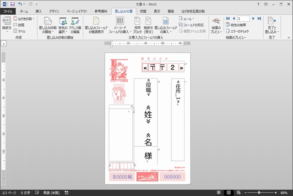
Task: Switch to はがき宛名面印刷 tab
Action: [193, 11]
